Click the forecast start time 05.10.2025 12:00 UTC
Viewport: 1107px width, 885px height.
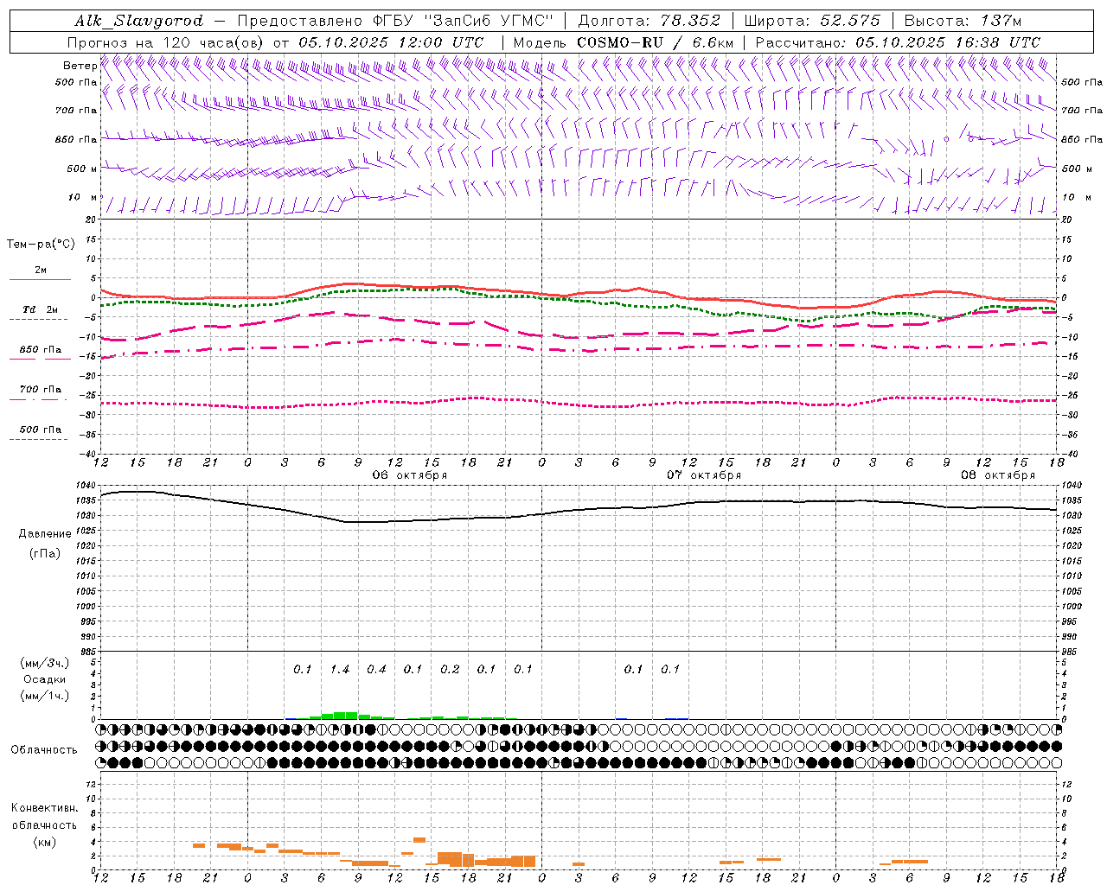tap(391, 42)
